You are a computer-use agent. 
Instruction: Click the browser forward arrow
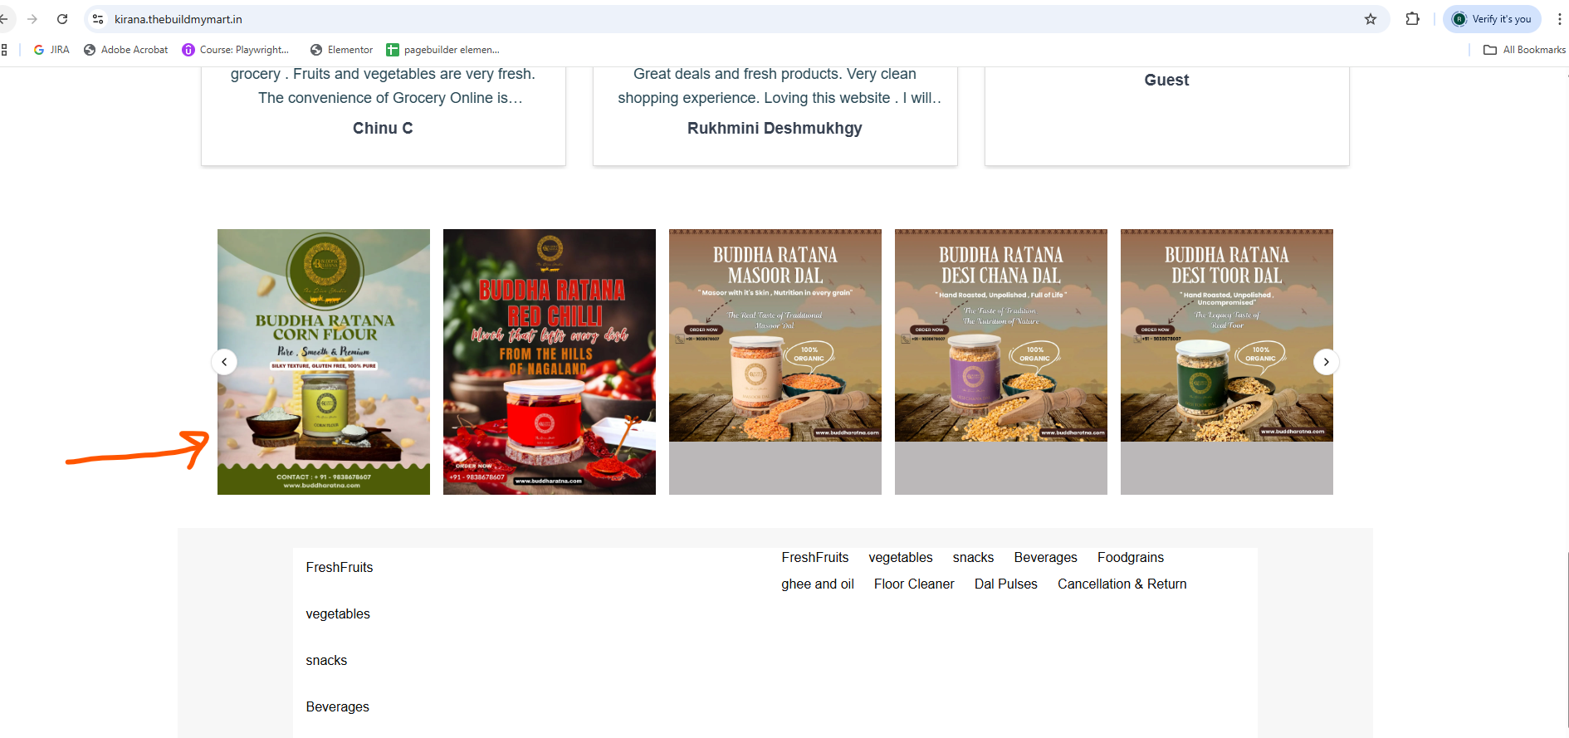(32, 19)
